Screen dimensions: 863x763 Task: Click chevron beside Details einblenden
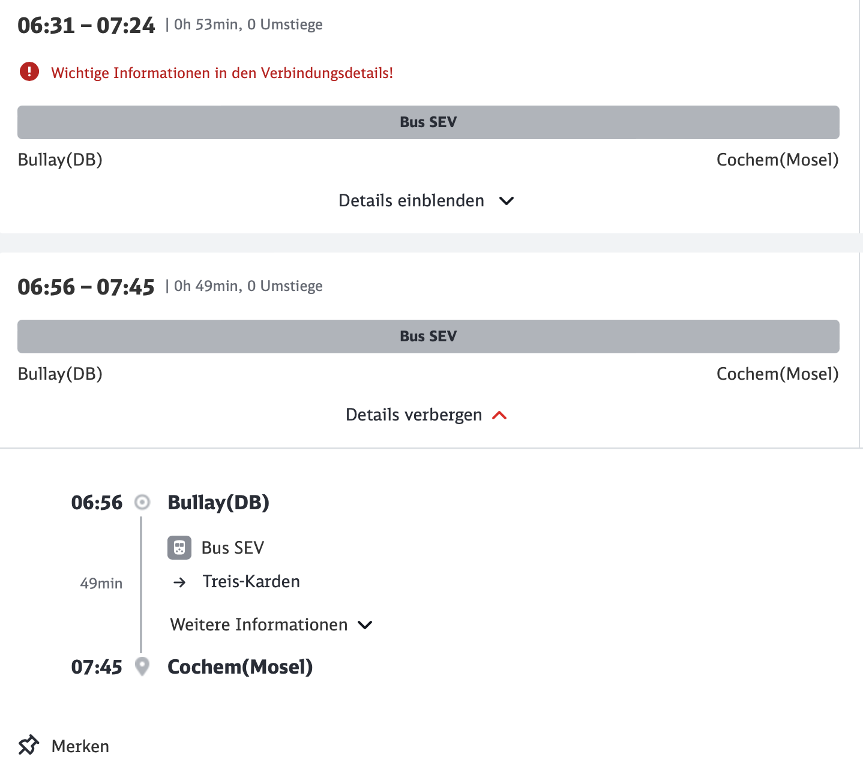(507, 201)
